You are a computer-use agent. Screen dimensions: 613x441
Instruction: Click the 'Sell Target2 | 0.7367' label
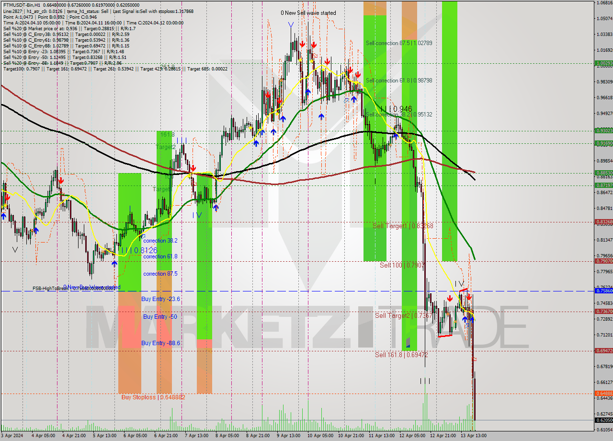(x=404, y=315)
